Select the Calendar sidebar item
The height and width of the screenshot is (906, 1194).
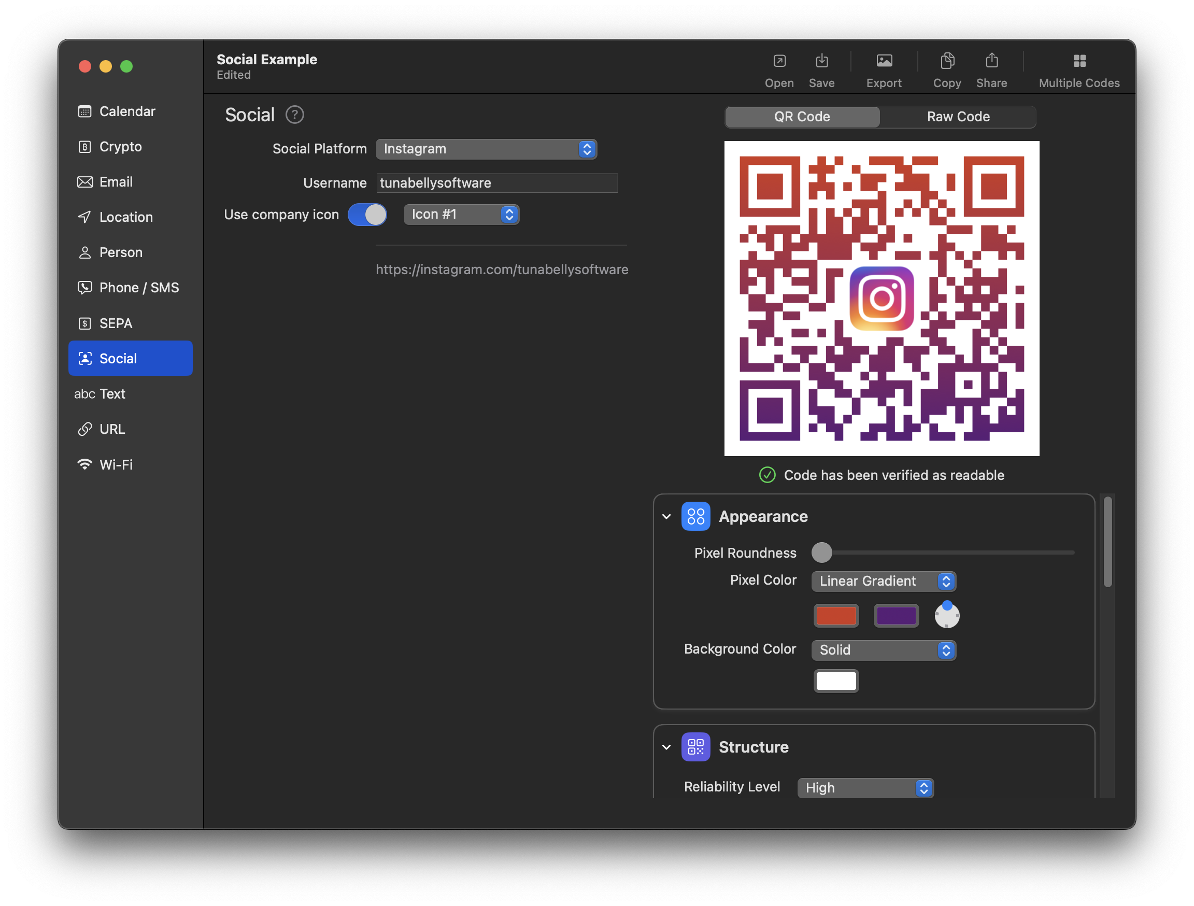tap(127, 110)
